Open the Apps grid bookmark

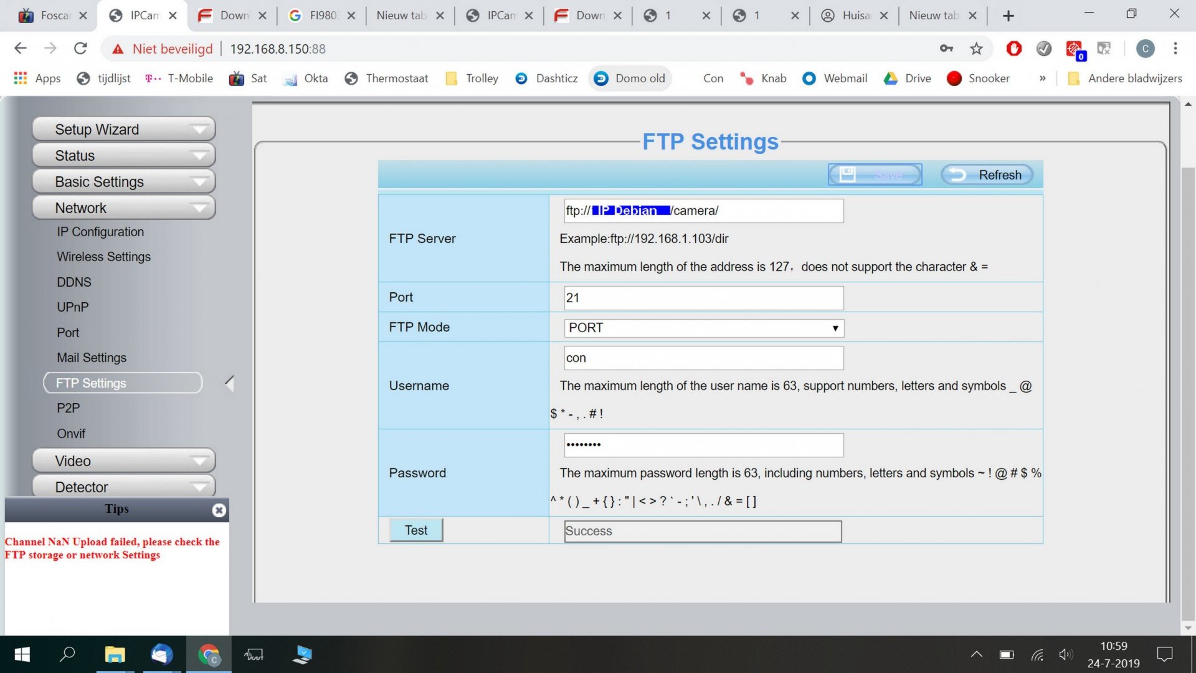tap(37, 79)
